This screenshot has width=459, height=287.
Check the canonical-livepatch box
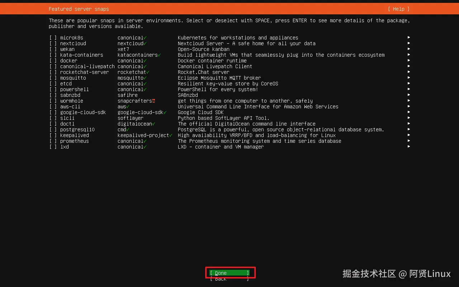[53, 66]
